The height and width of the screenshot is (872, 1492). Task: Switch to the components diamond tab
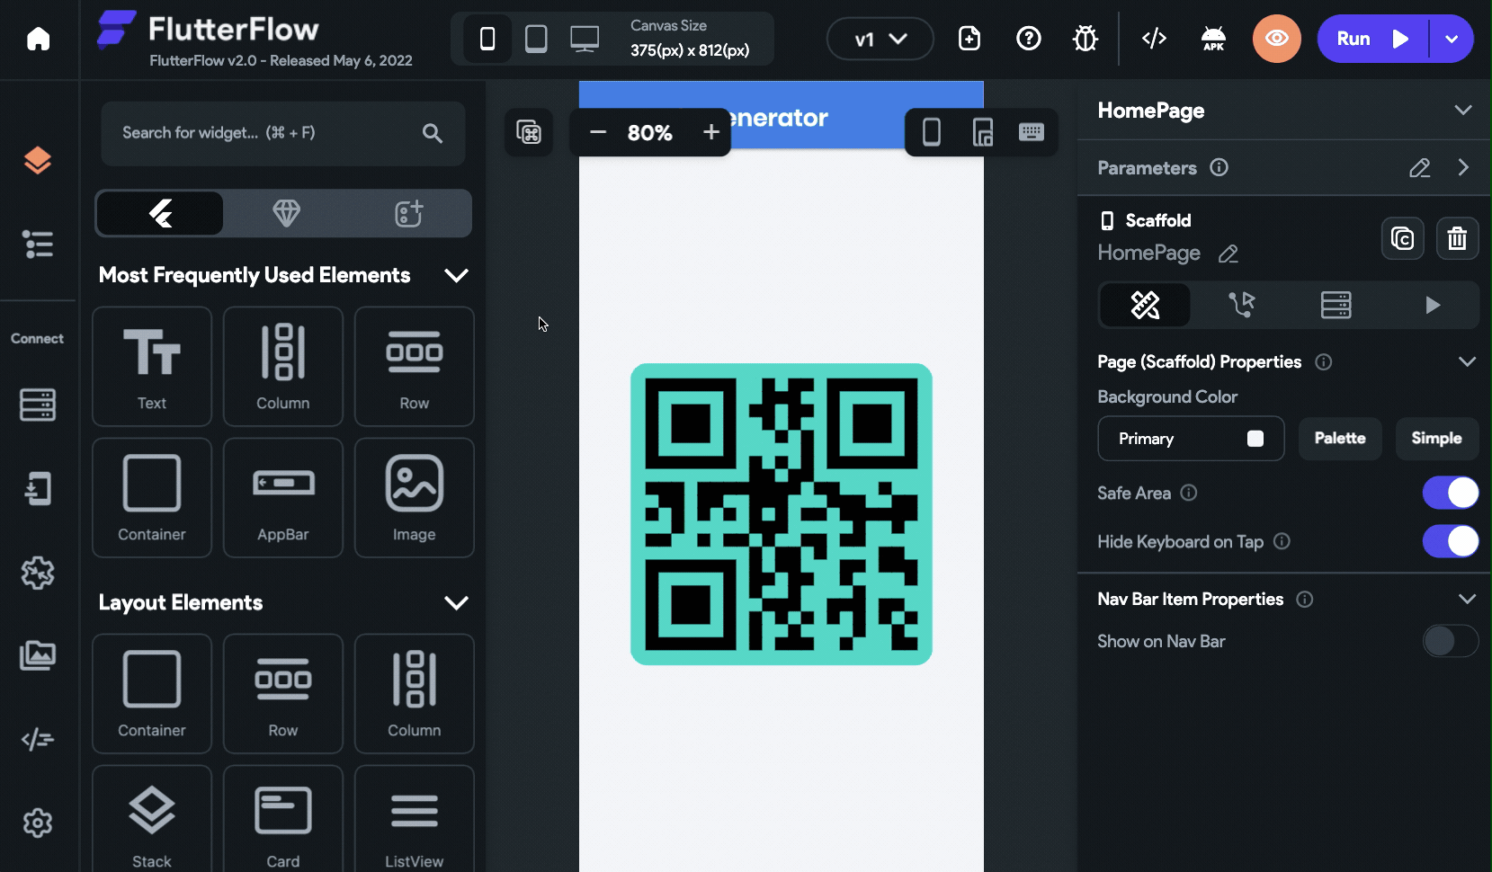[286, 213]
